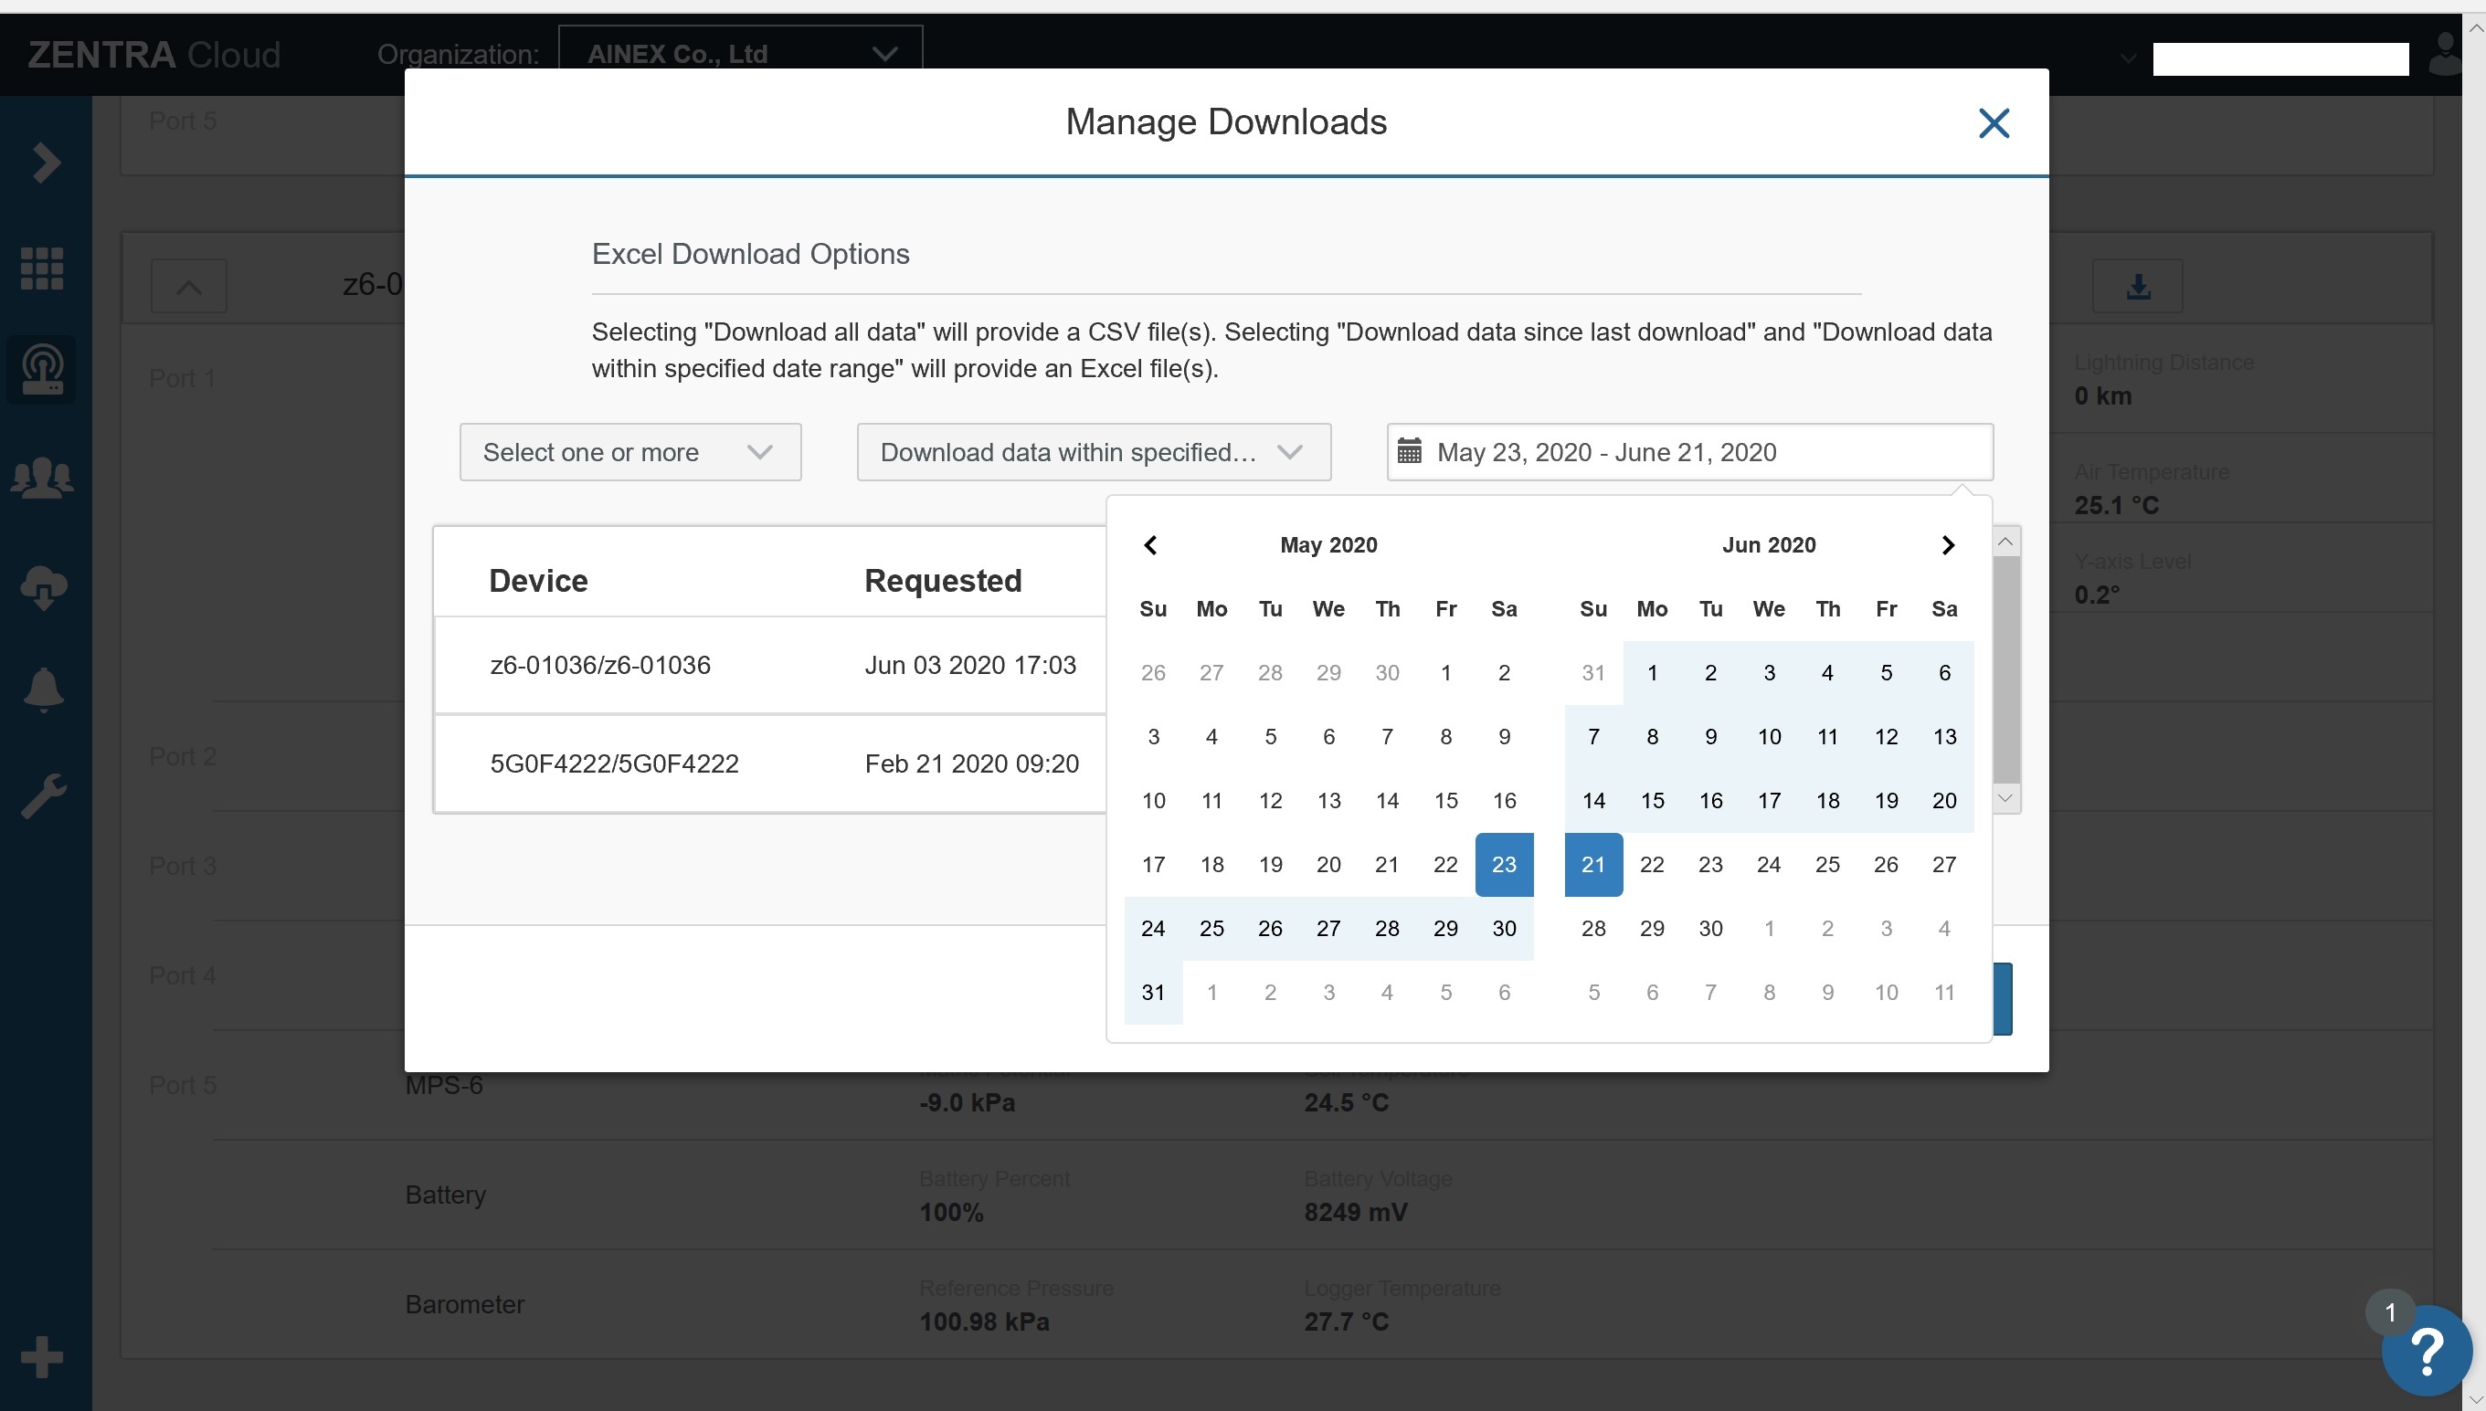Open the users group icon in sidebar
This screenshot has width=2486, height=1411.
tap(42, 478)
